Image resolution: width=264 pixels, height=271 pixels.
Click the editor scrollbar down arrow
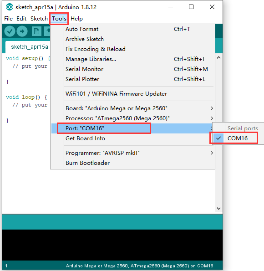(219, 209)
